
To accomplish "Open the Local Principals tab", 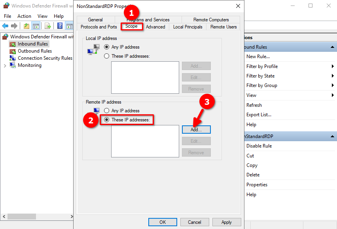I will tap(188, 27).
